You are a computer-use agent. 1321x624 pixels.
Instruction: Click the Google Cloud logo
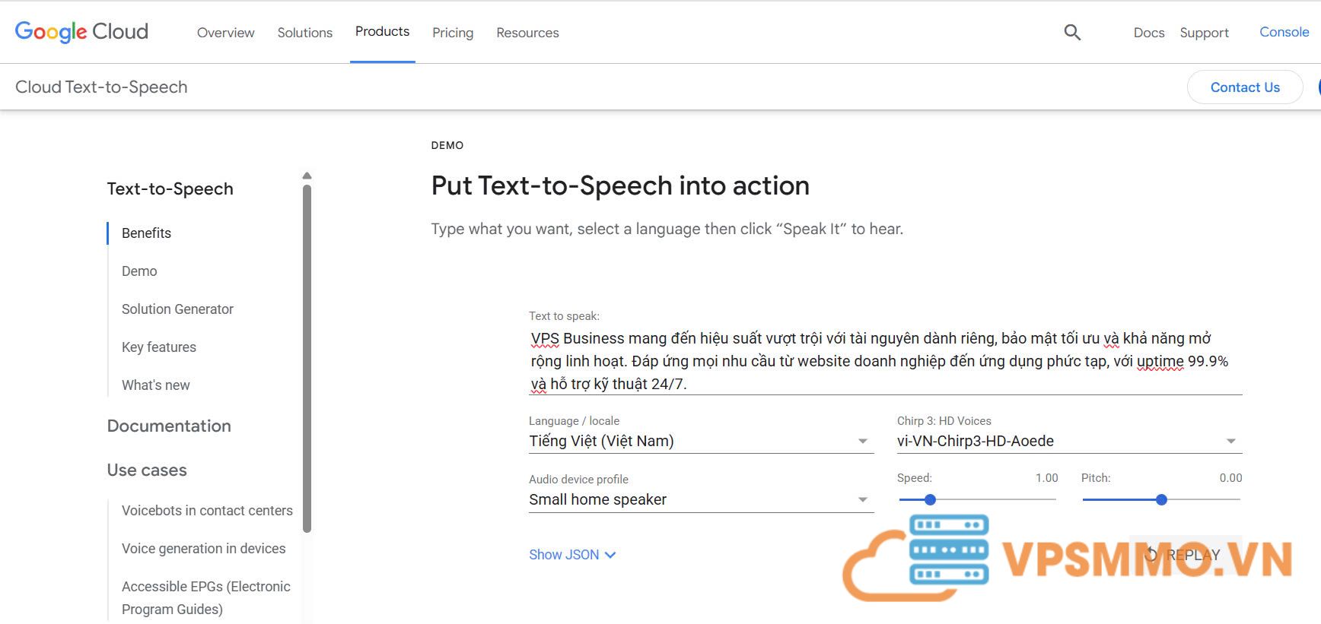click(x=81, y=32)
